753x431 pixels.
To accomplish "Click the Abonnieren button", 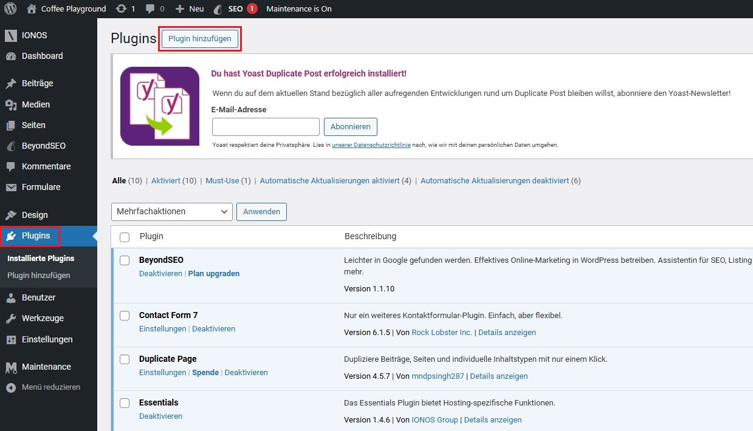I will coord(351,127).
